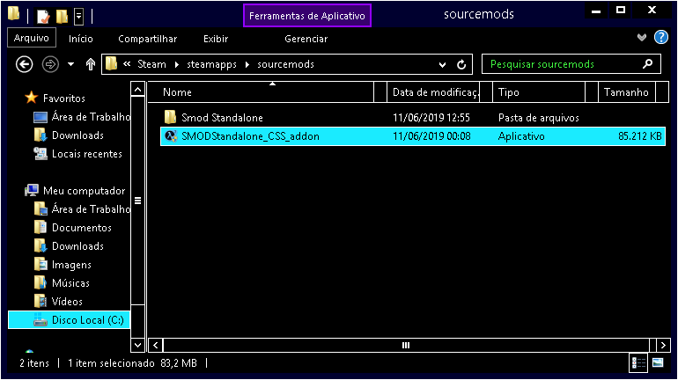Open Área de Trabalho under Meu computador
The width and height of the screenshot is (678, 380).
pyautogui.click(x=91, y=209)
